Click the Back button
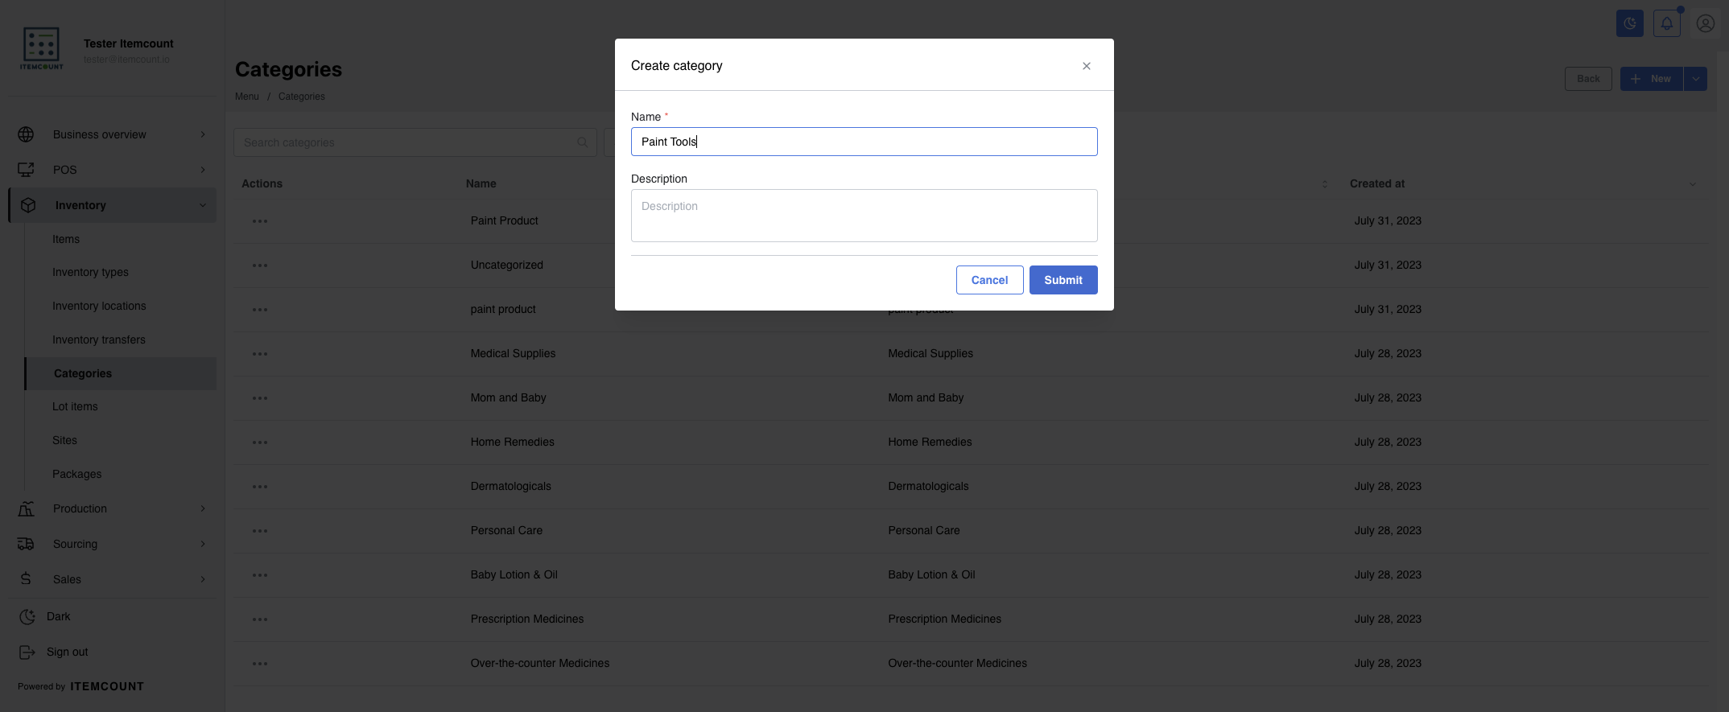 pyautogui.click(x=1588, y=79)
